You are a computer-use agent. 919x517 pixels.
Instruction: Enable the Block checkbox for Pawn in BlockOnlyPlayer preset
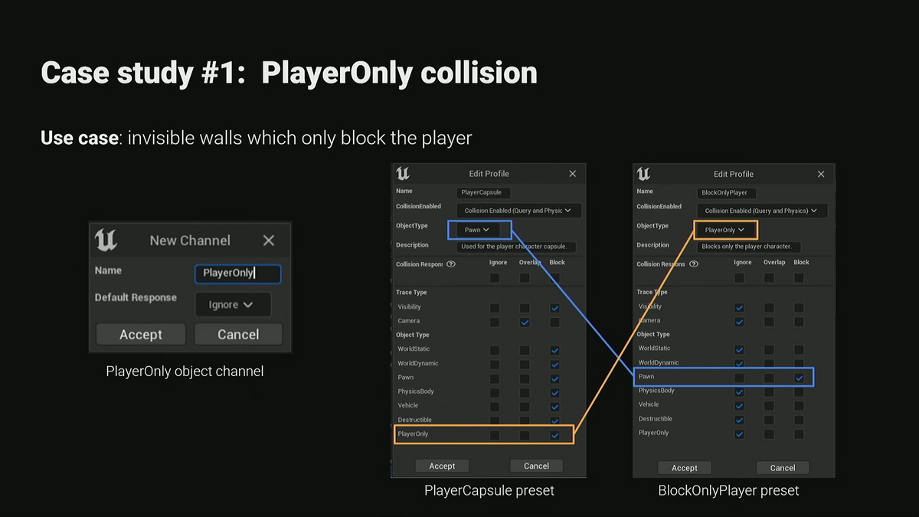(x=800, y=376)
